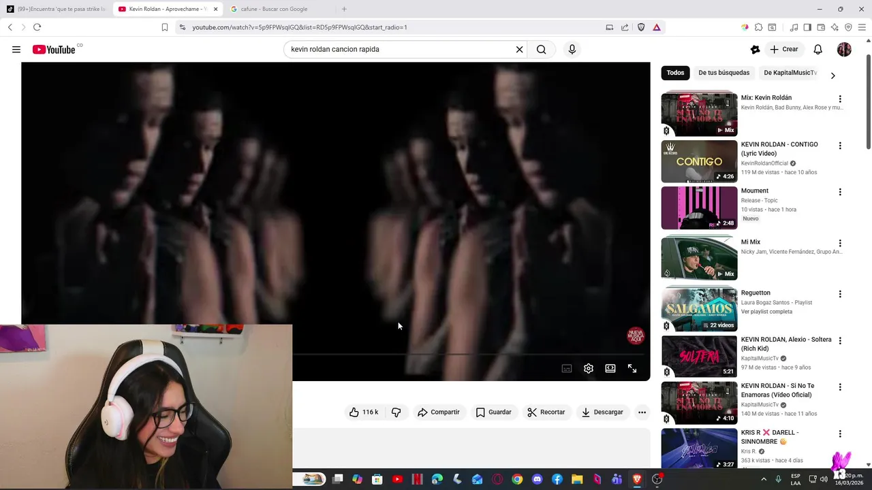Open the CONTIGO lyric video thumbnail

[x=699, y=161]
